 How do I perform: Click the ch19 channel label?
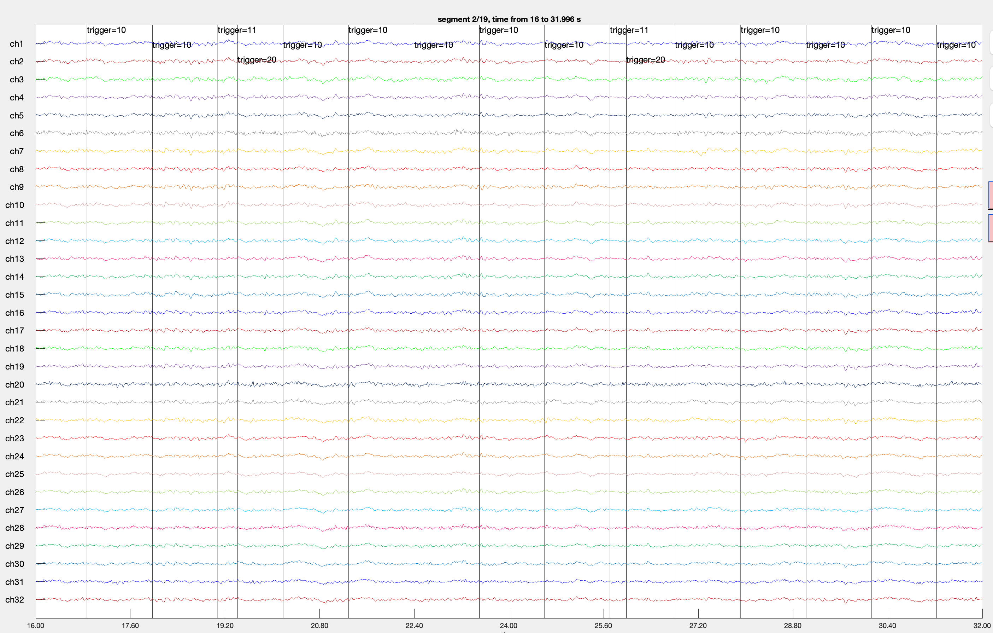click(x=14, y=366)
